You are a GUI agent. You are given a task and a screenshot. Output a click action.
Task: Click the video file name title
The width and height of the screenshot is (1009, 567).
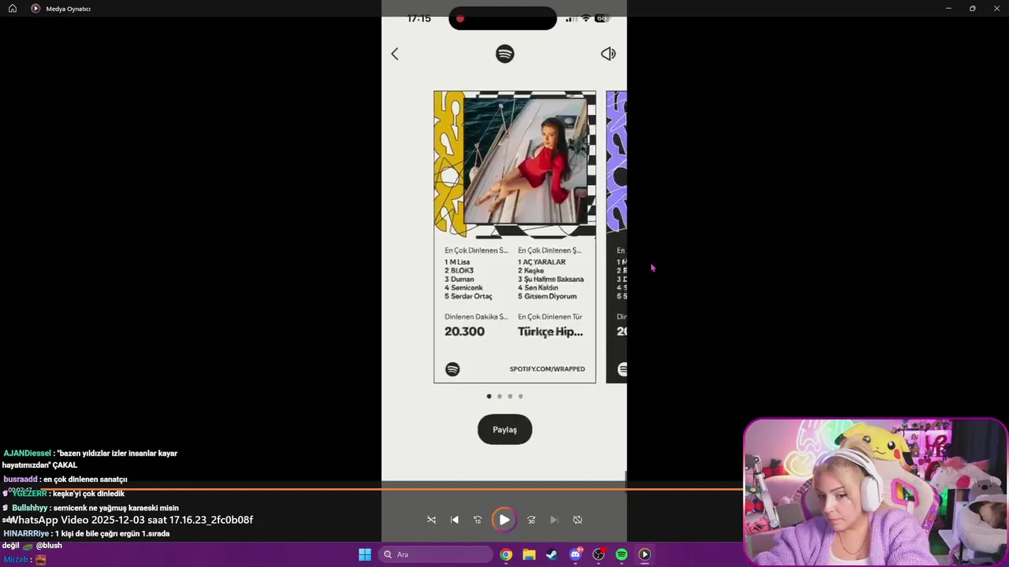[x=131, y=520]
